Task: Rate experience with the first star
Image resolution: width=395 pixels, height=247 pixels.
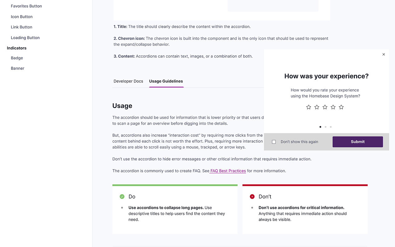Action: tap(309, 107)
